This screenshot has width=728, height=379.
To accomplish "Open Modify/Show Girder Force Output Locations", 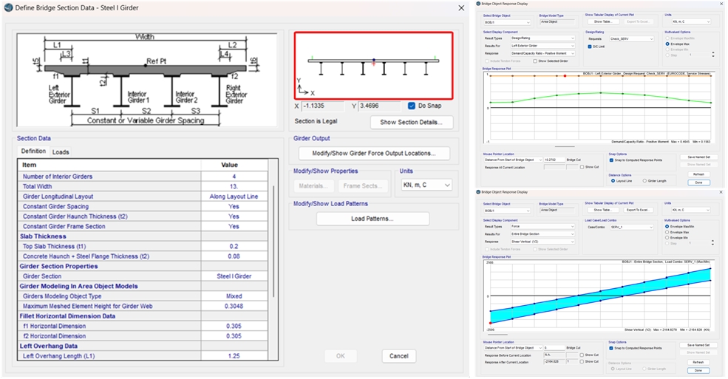I will 373,154.
